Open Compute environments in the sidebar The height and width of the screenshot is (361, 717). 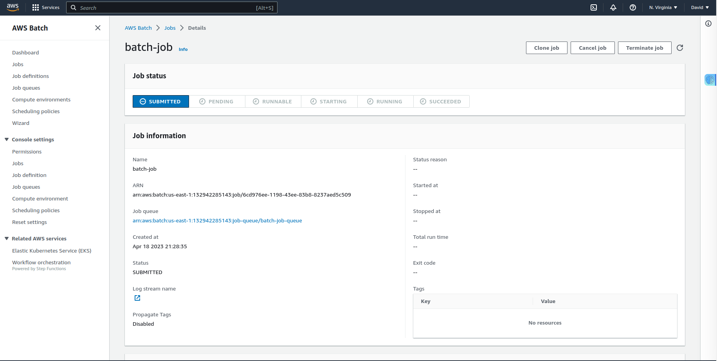[x=41, y=99]
